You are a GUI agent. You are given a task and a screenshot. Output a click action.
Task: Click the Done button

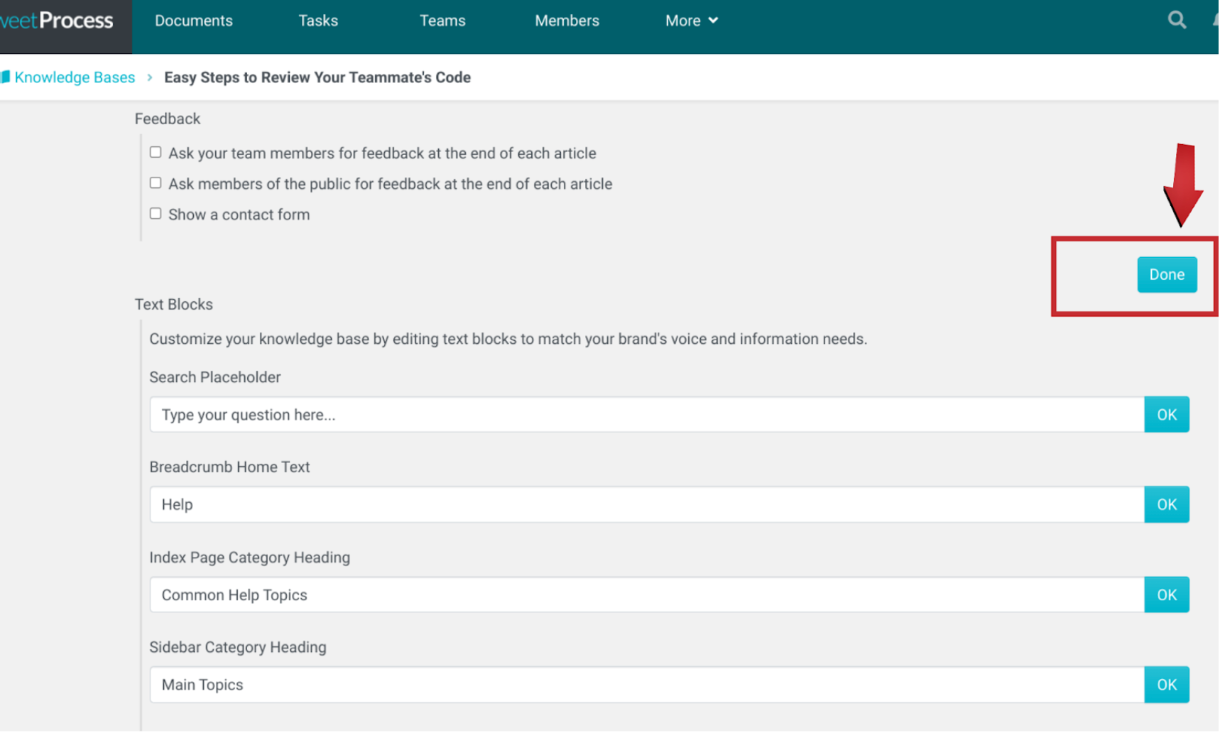(x=1167, y=274)
